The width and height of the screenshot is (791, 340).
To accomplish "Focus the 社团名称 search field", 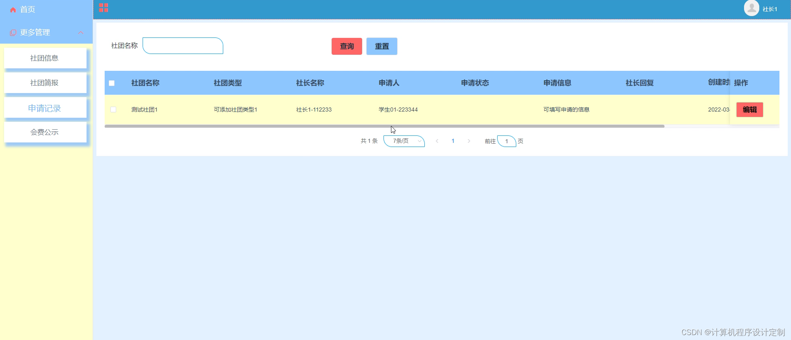I will (183, 46).
